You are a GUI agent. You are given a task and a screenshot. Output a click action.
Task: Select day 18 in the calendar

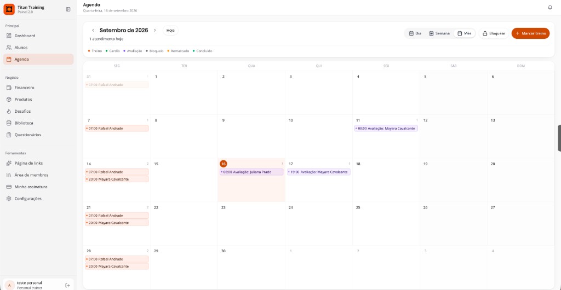[358, 164]
